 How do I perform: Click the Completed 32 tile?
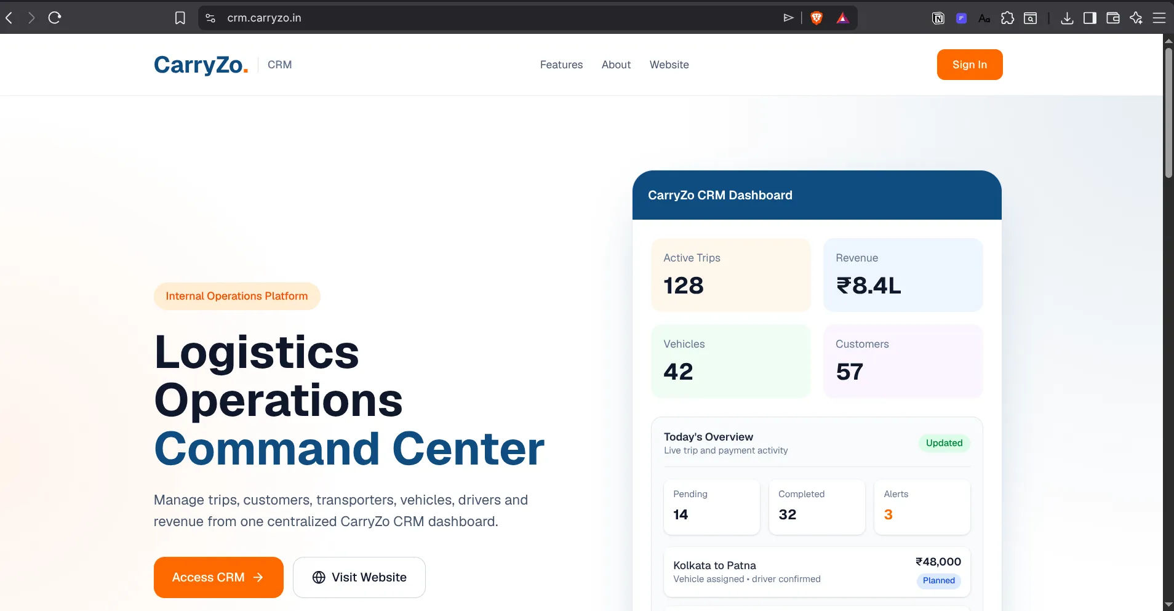(x=817, y=507)
